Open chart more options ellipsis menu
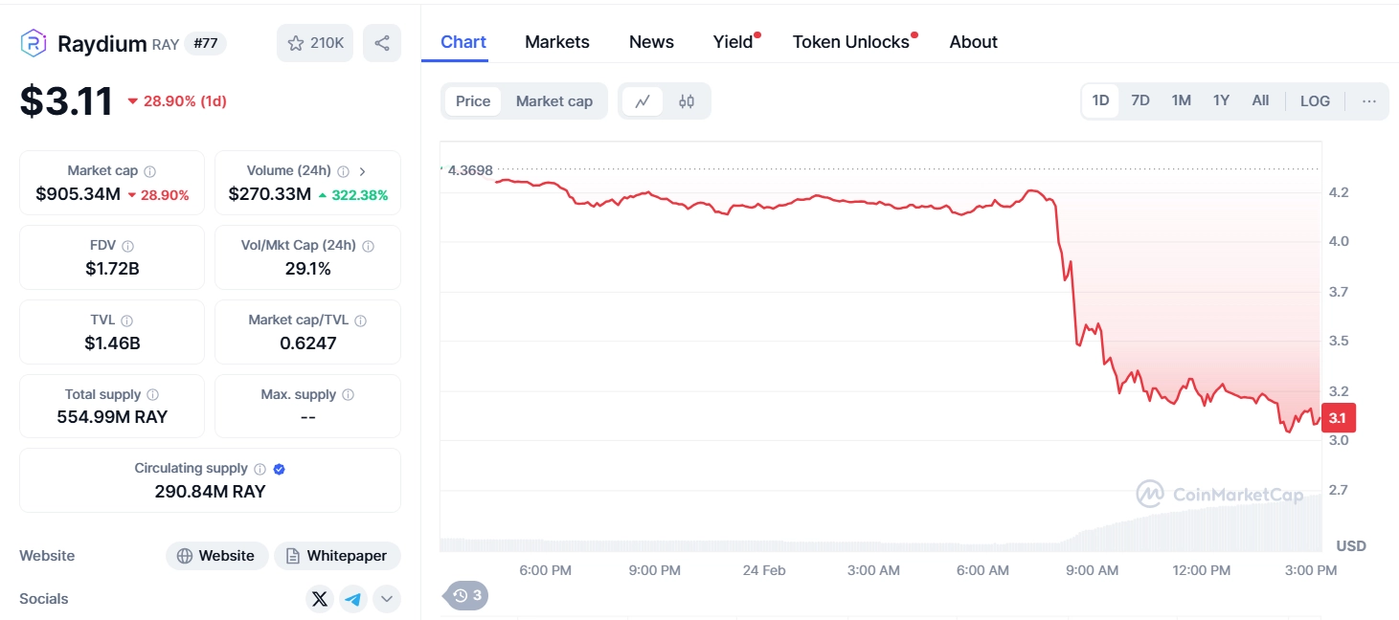The width and height of the screenshot is (1399, 620). pos(1368,100)
